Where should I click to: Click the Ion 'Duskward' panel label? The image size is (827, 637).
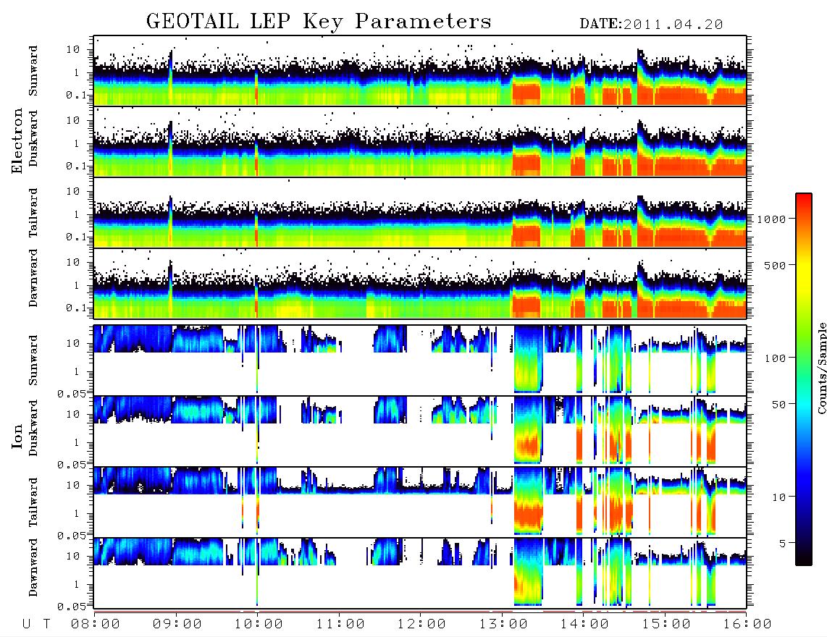pos(33,428)
